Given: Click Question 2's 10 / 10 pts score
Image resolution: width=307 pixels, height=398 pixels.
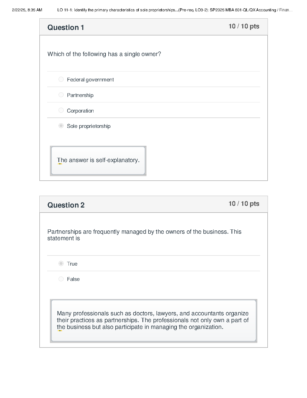Looking at the screenshot, I should [x=244, y=204].
